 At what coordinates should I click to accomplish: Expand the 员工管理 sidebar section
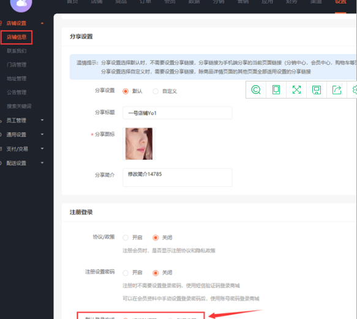tap(22, 120)
